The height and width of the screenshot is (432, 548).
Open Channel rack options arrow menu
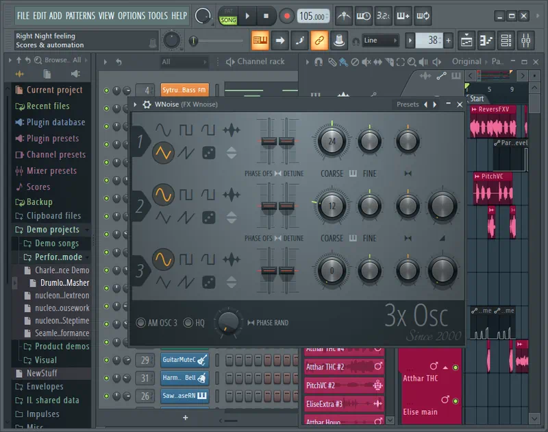tap(105, 62)
